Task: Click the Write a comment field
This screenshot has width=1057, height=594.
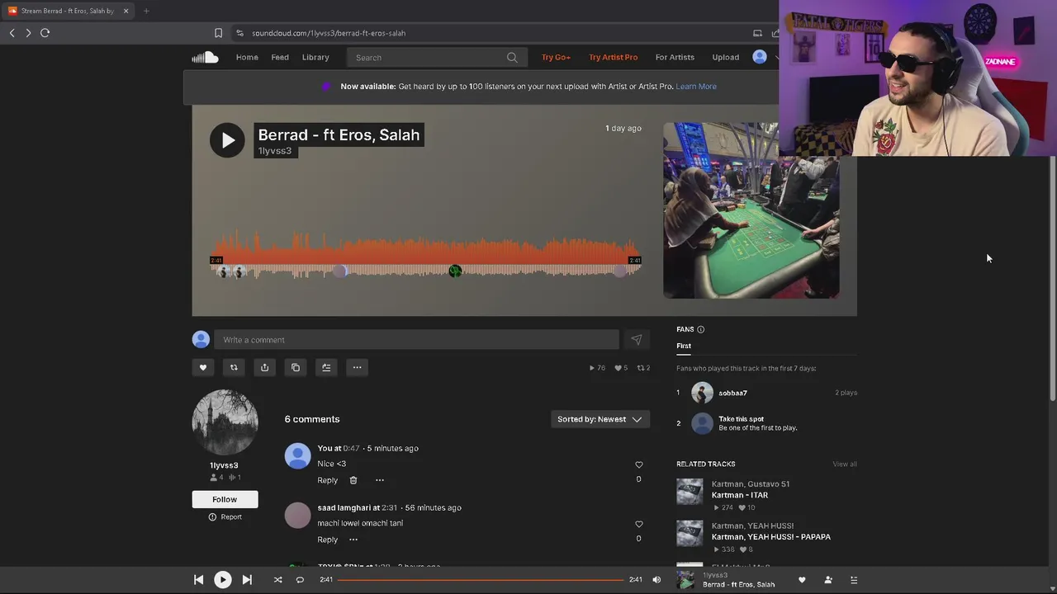Action: [x=416, y=339]
